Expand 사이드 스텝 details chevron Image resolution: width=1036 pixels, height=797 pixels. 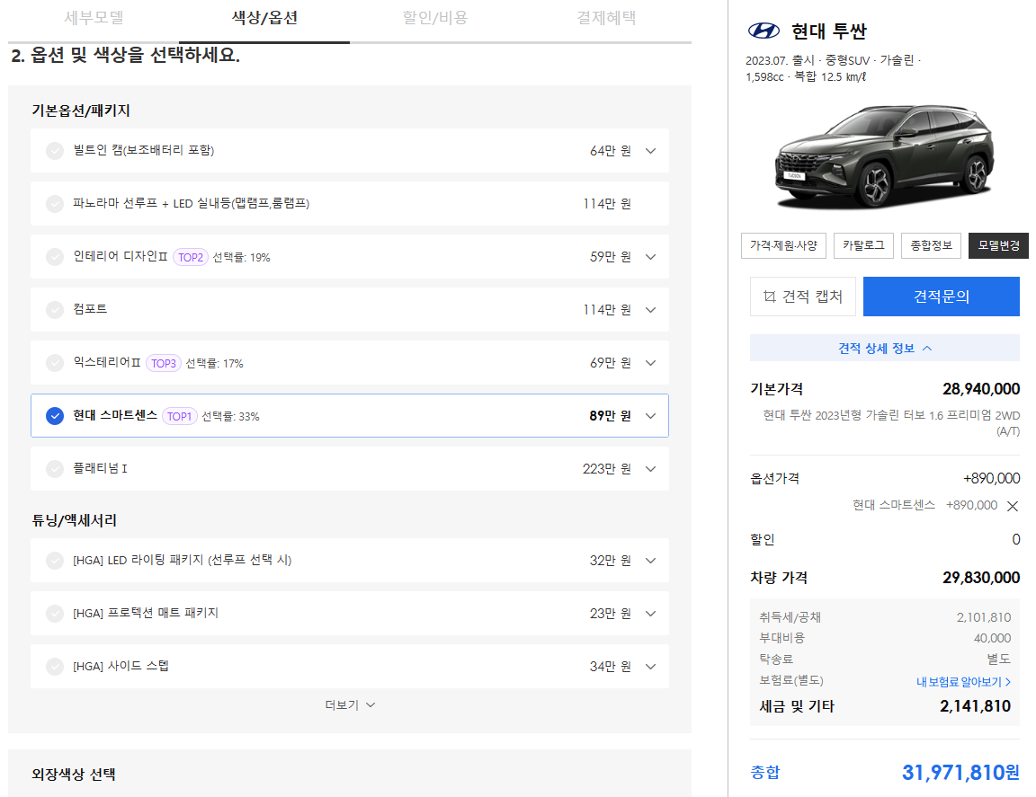tap(651, 666)
